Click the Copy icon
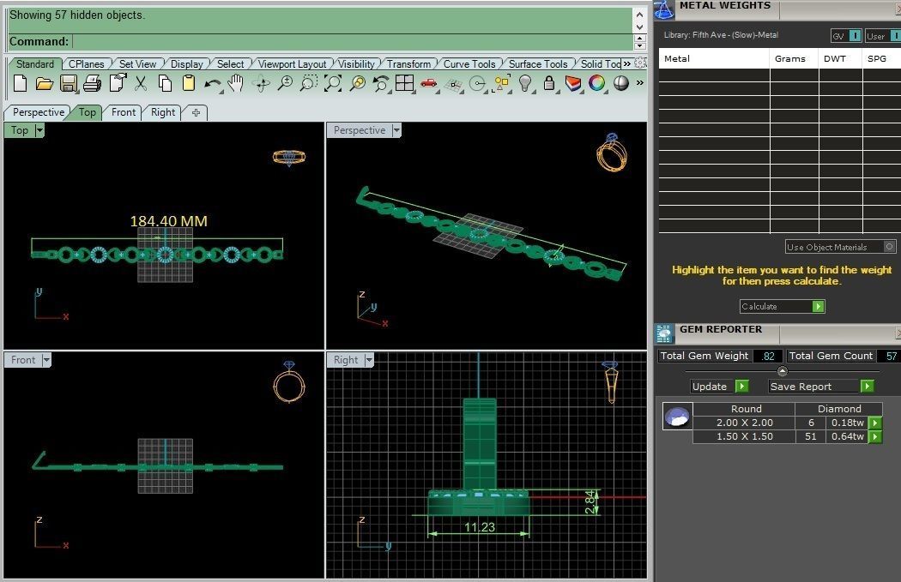901x582 pixels. 165,84
